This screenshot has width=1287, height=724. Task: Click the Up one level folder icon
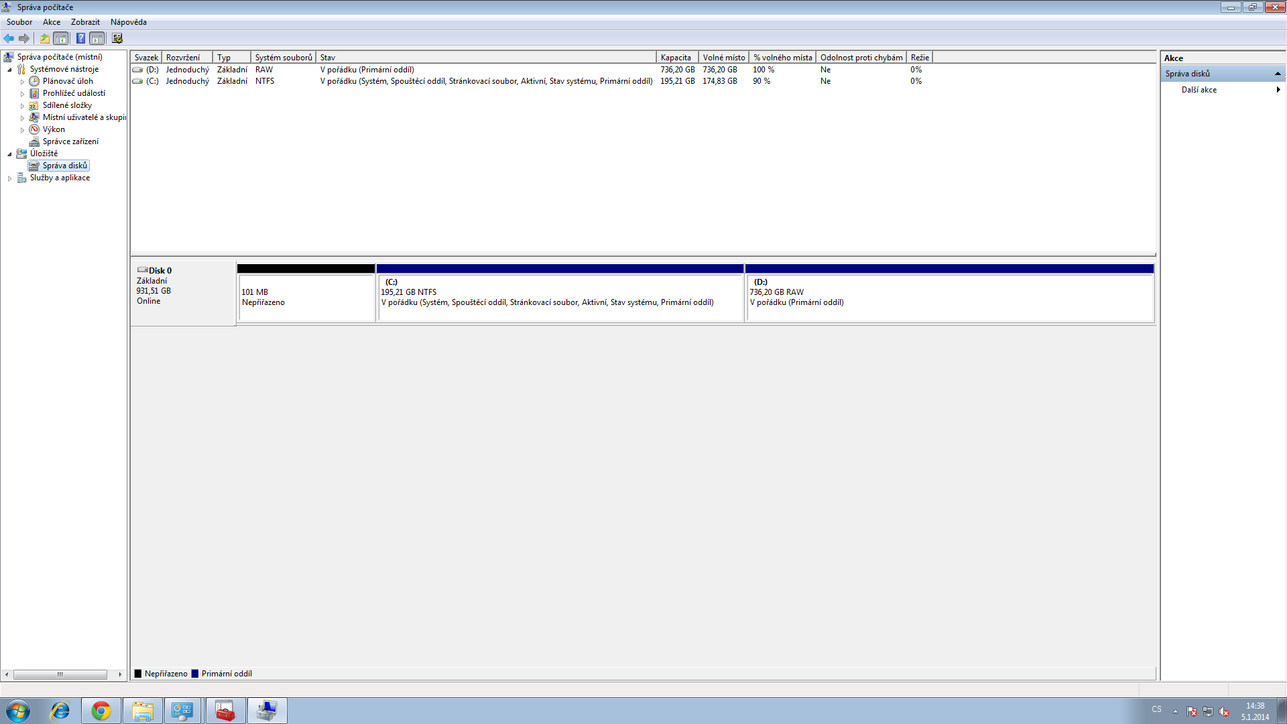click(x=44, y=38)
